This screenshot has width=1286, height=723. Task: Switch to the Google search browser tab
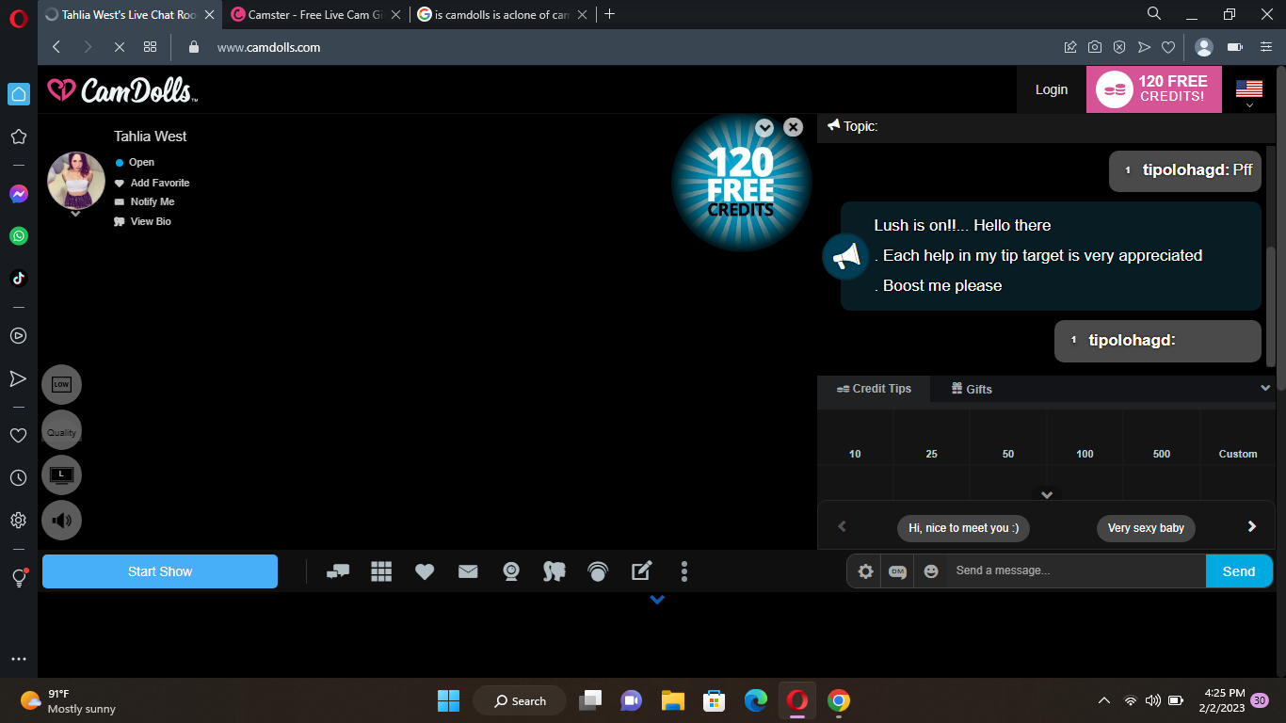[504, 14]
